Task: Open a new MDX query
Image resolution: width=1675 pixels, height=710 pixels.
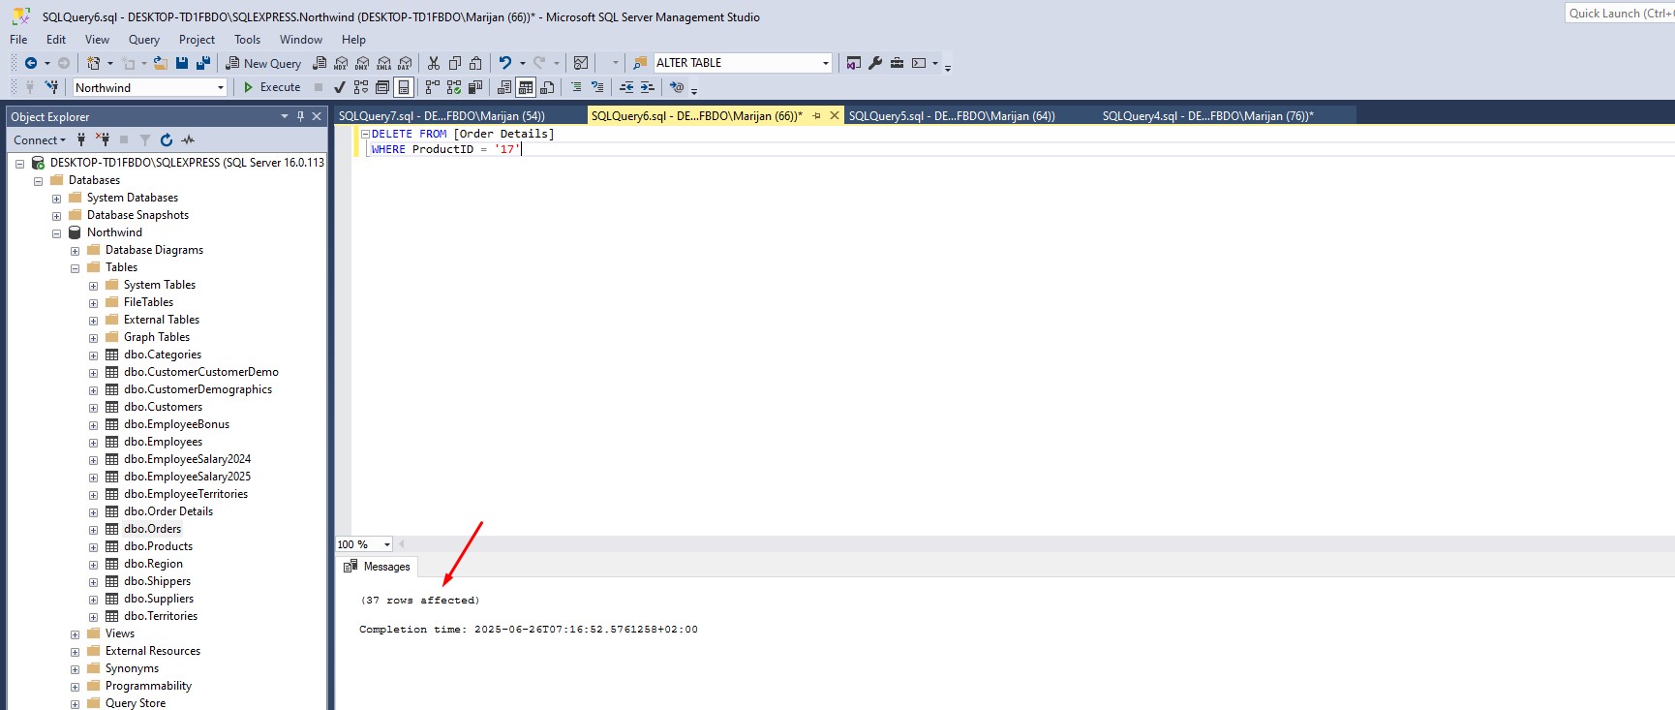Action: (341, 63)
